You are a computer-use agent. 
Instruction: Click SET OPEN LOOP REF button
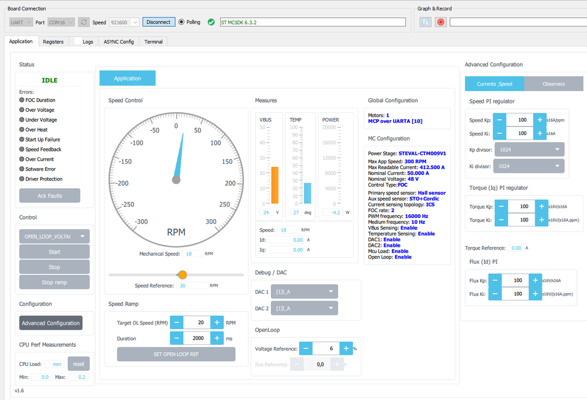point(176,354)
